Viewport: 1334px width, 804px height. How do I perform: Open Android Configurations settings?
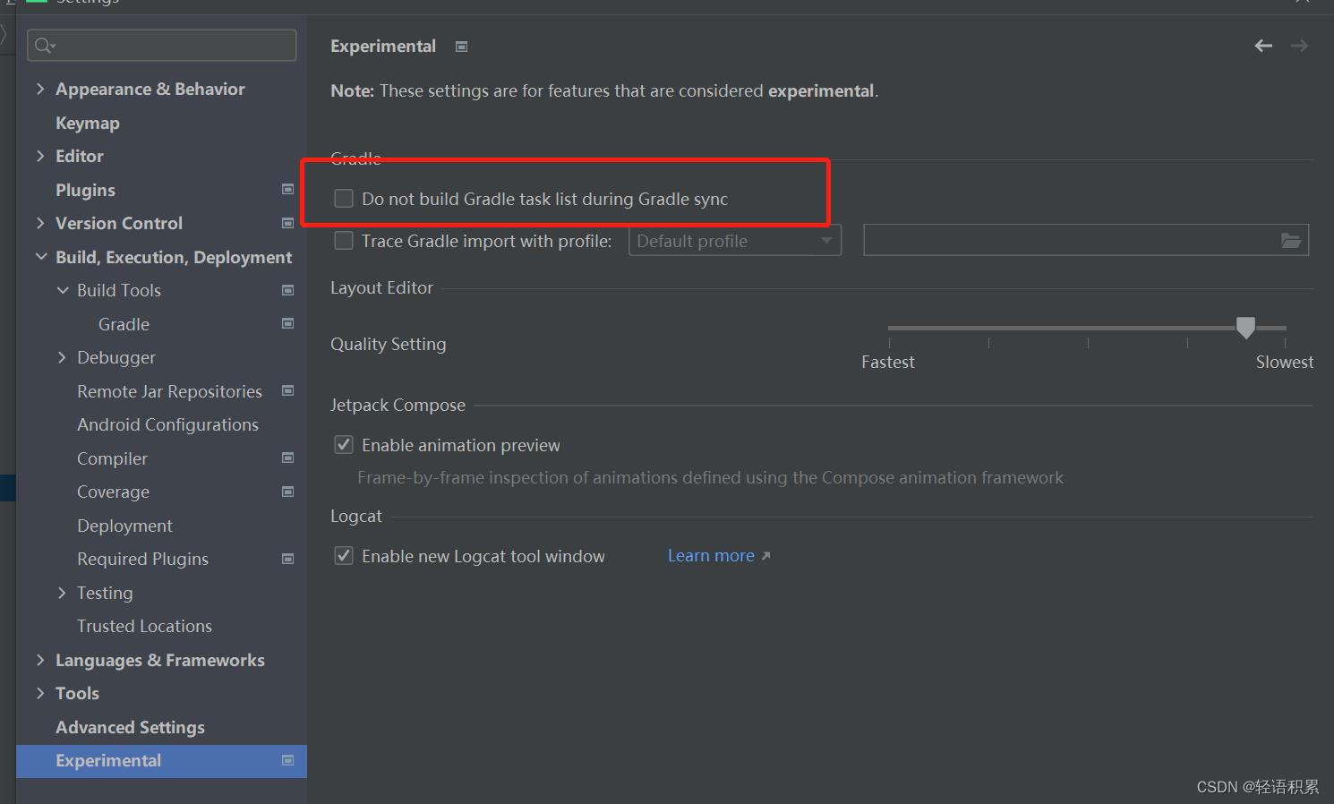click(x=167, y=424)
